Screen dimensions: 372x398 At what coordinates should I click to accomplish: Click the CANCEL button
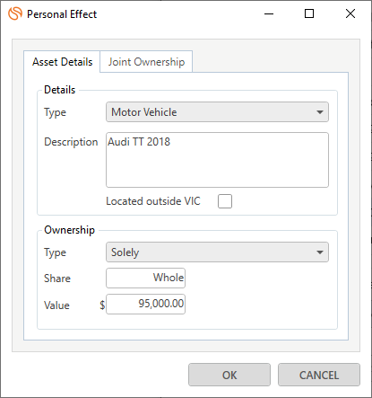(x=319, y=375)
